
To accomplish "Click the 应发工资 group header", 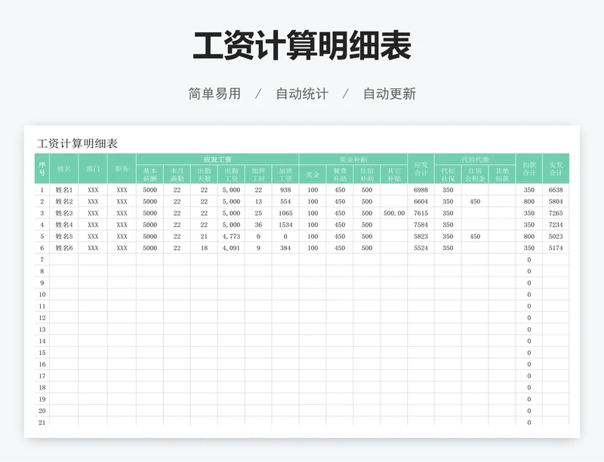I will (x=217, y=159).
